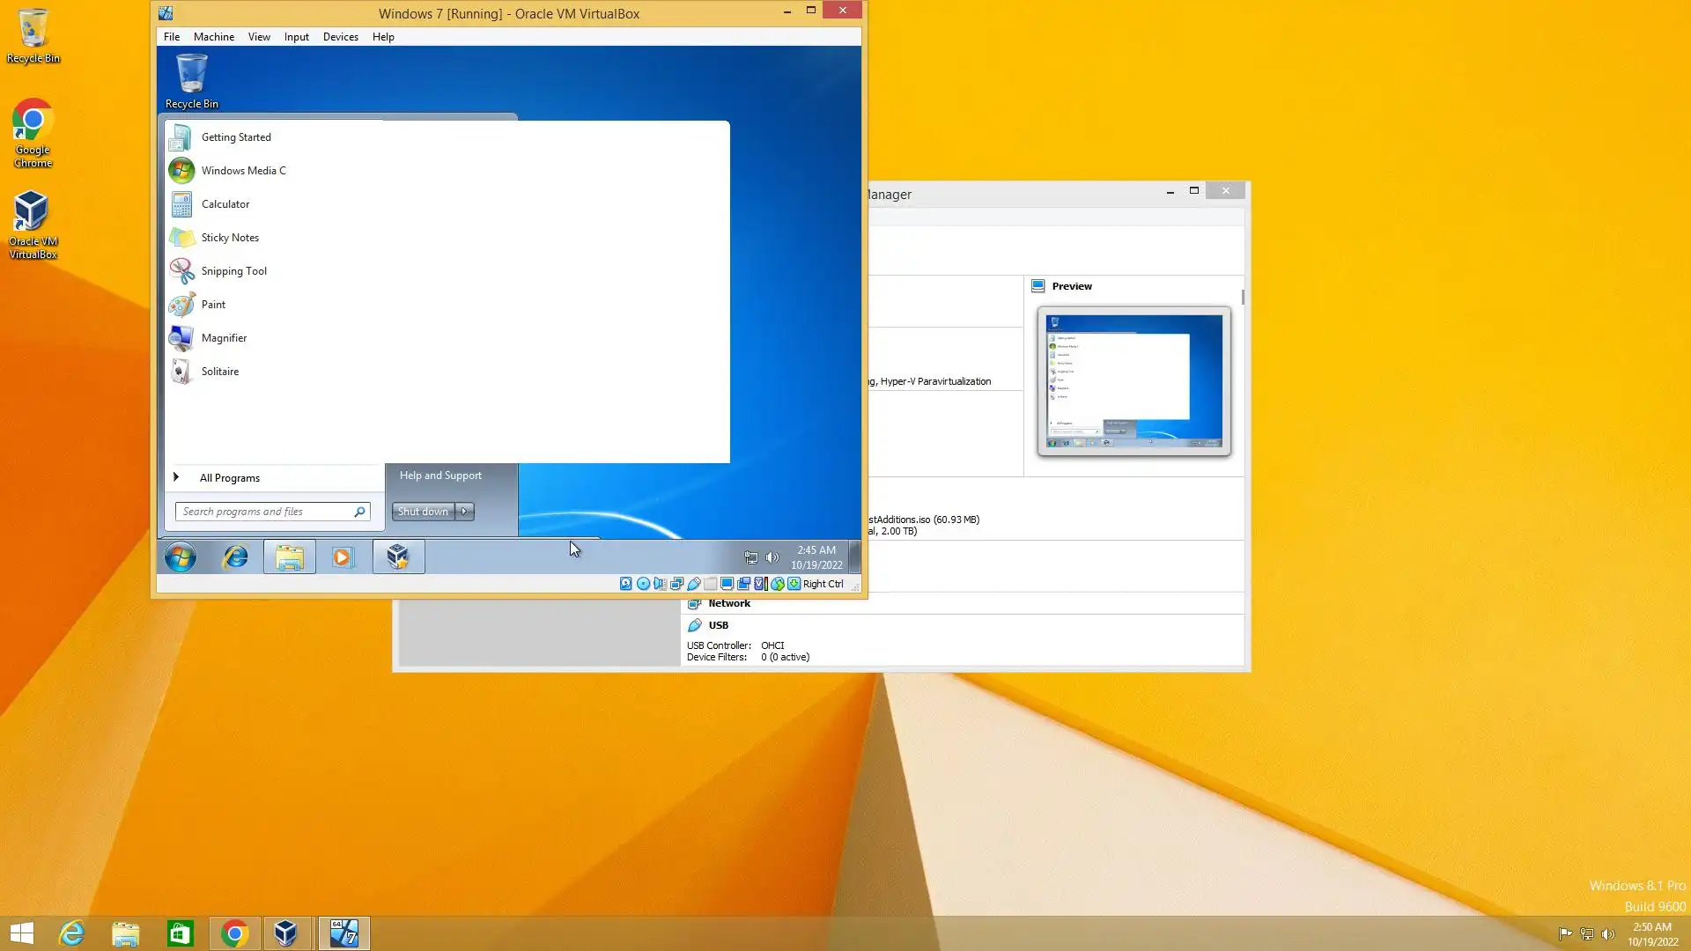The width and height of the screenshot is (1691, 951).
Task: Open Google Chrome from host taskbar
Action: click(234, 933)
